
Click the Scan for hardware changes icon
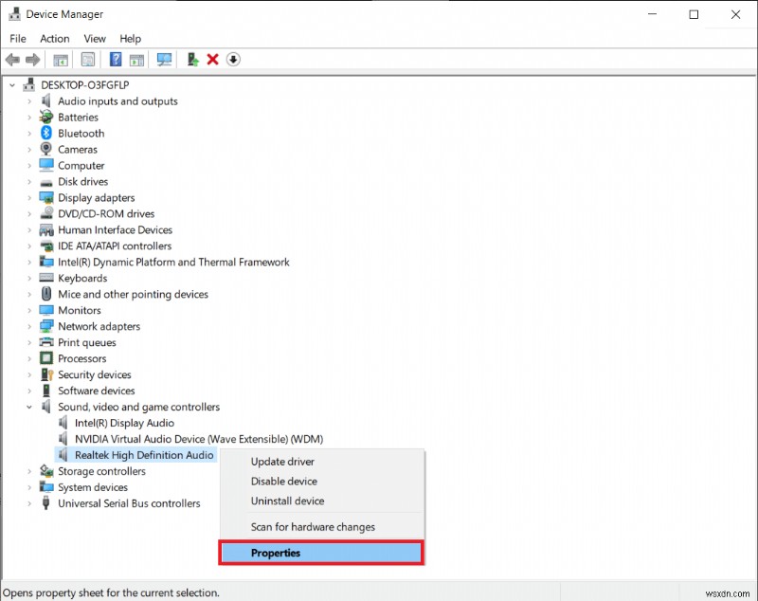coord(164,59)
